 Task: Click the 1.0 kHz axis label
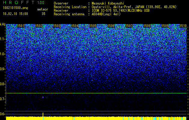click(2, 54)
